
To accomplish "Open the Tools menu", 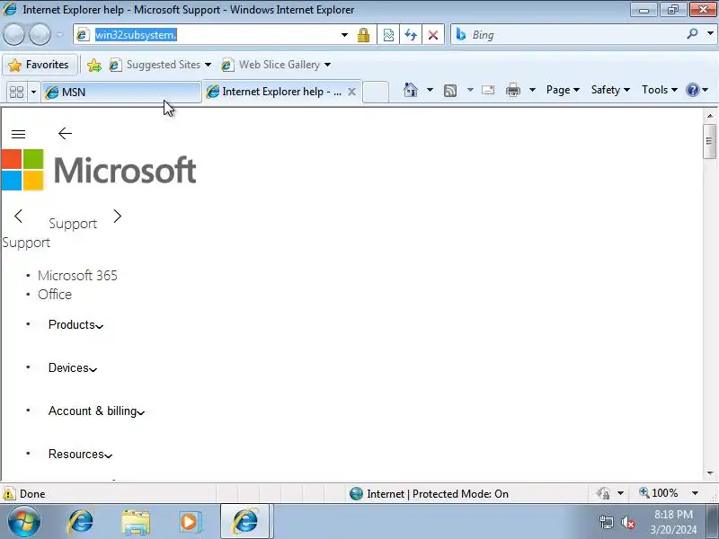I will 660,90.
